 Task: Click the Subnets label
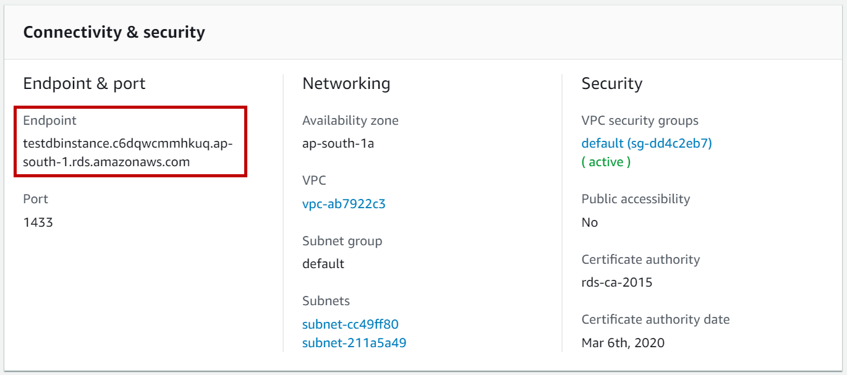(x=326, y=301)
